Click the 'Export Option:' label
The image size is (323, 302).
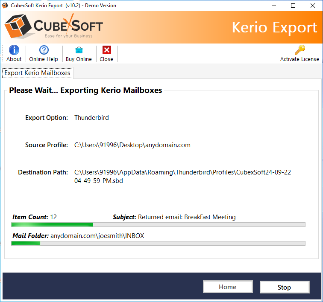pos(47,118)
